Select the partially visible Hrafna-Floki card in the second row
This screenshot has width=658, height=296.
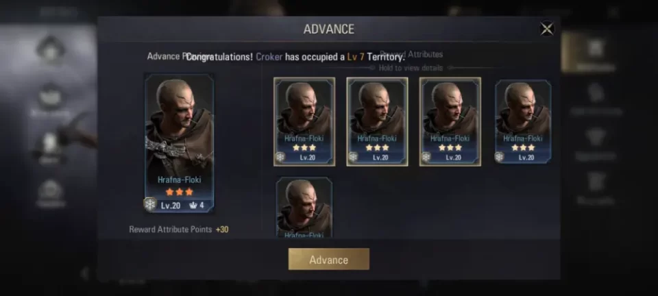[x=304, y=207]
